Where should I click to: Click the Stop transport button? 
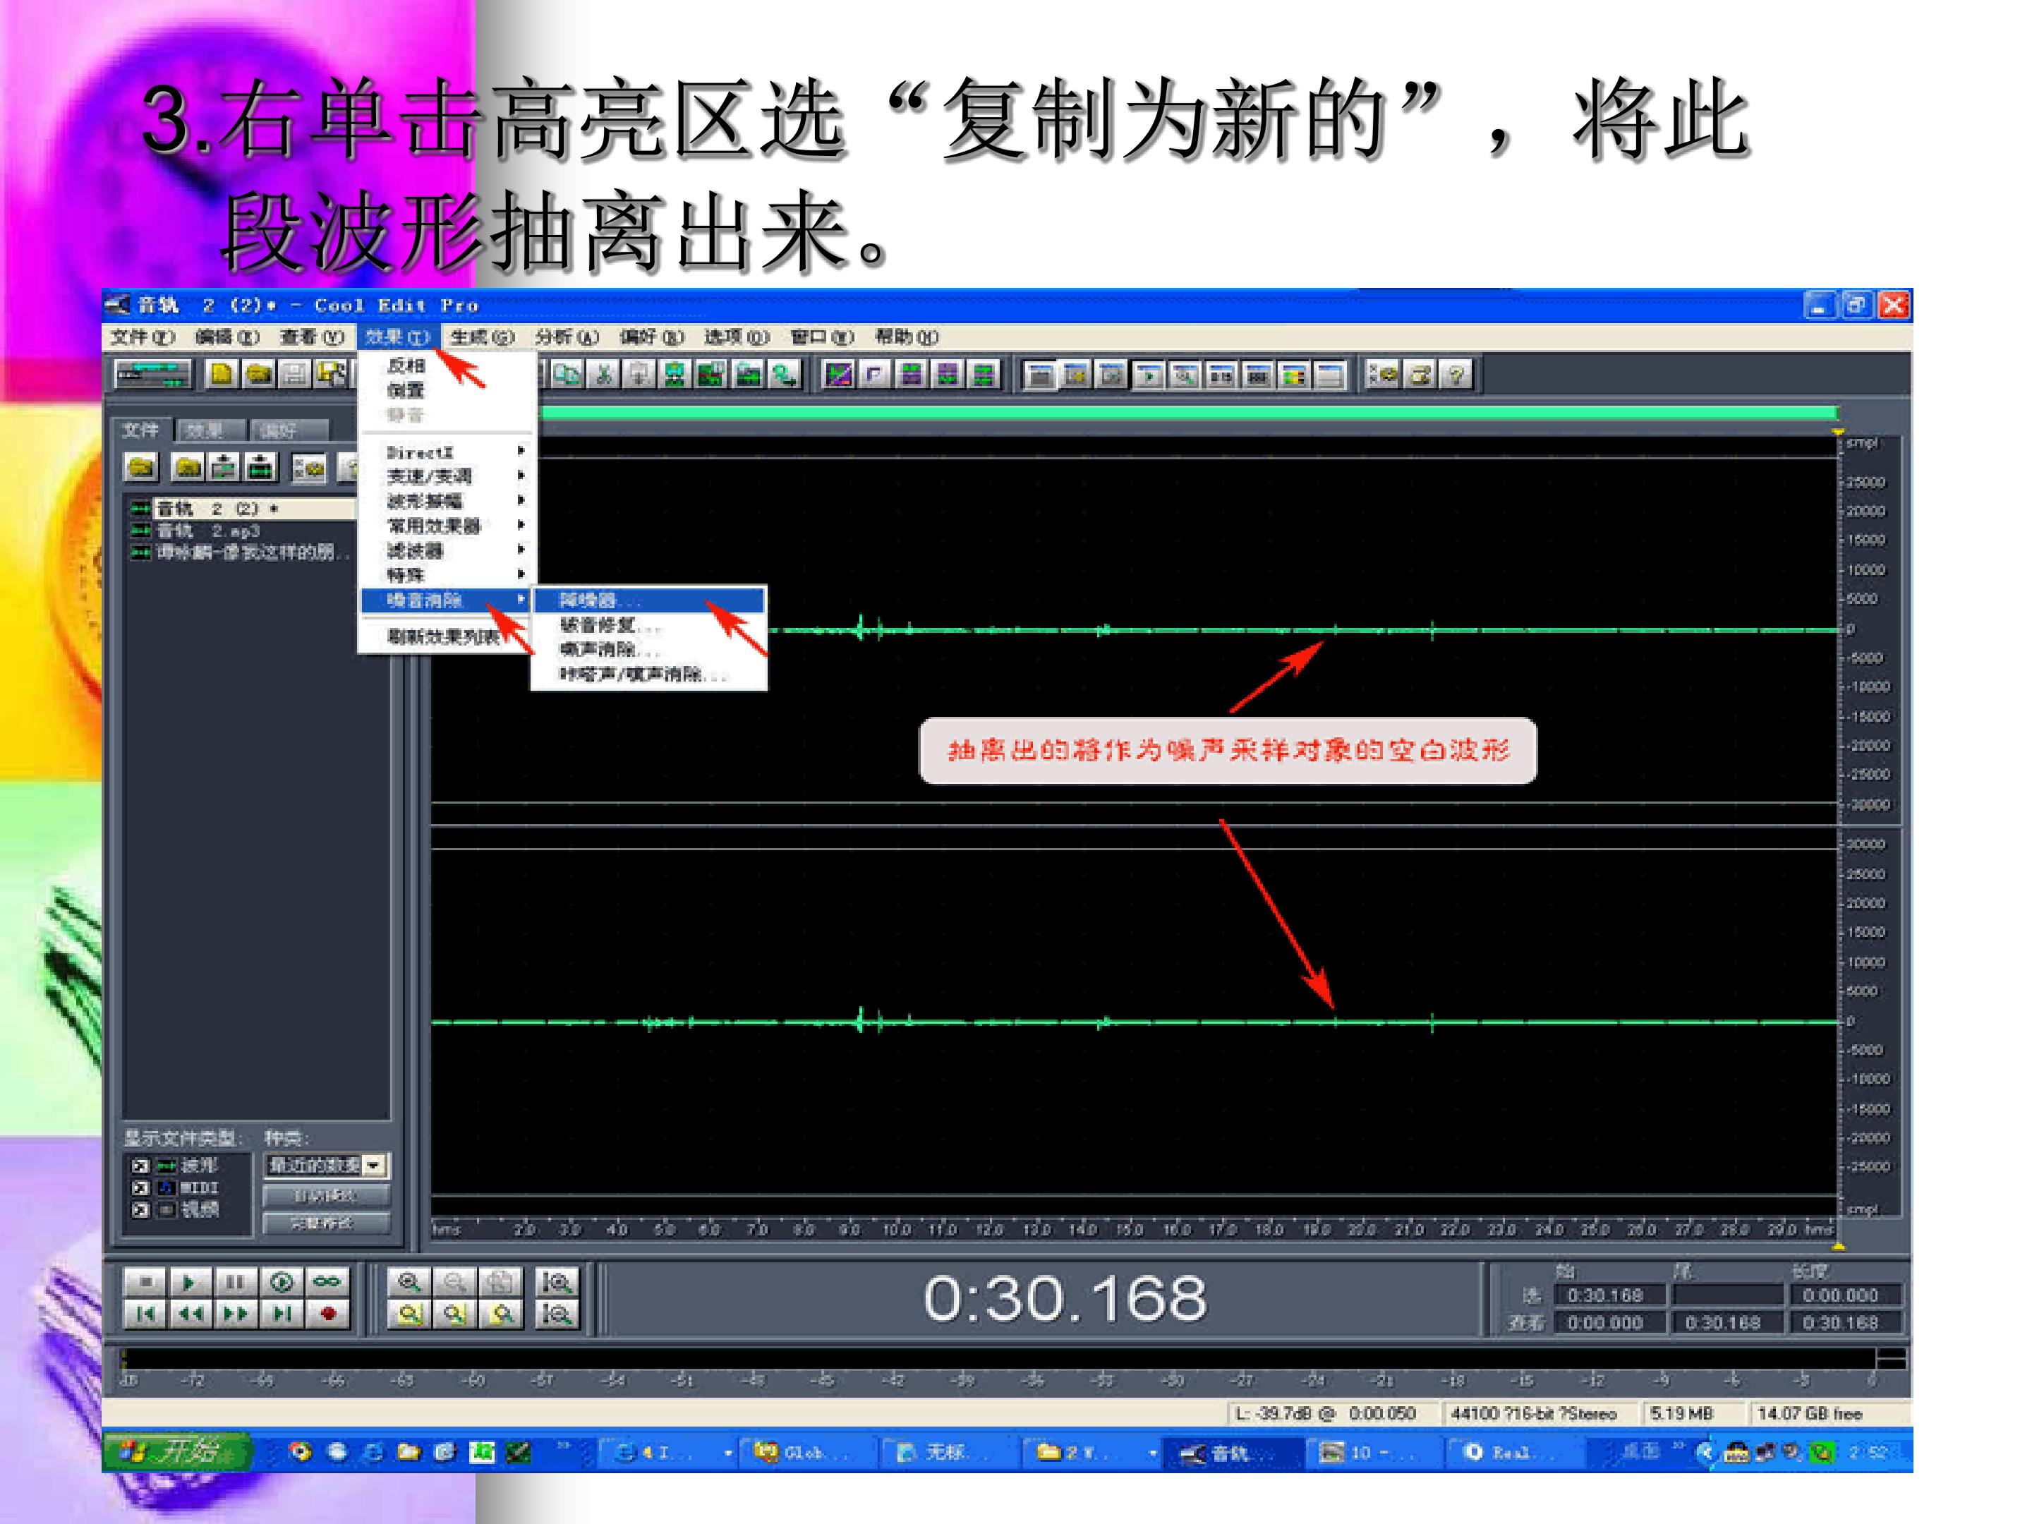[145, 1281]
